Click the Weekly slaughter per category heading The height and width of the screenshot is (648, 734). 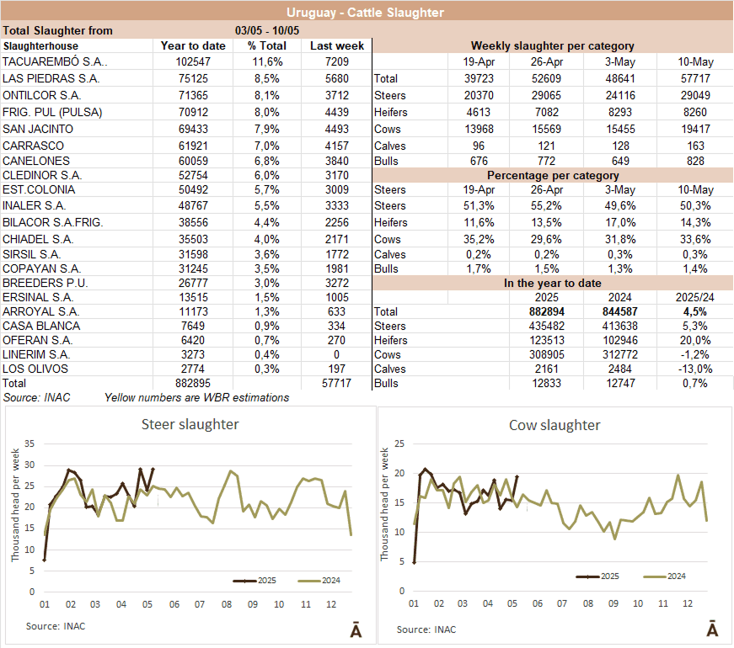point(552,45)
